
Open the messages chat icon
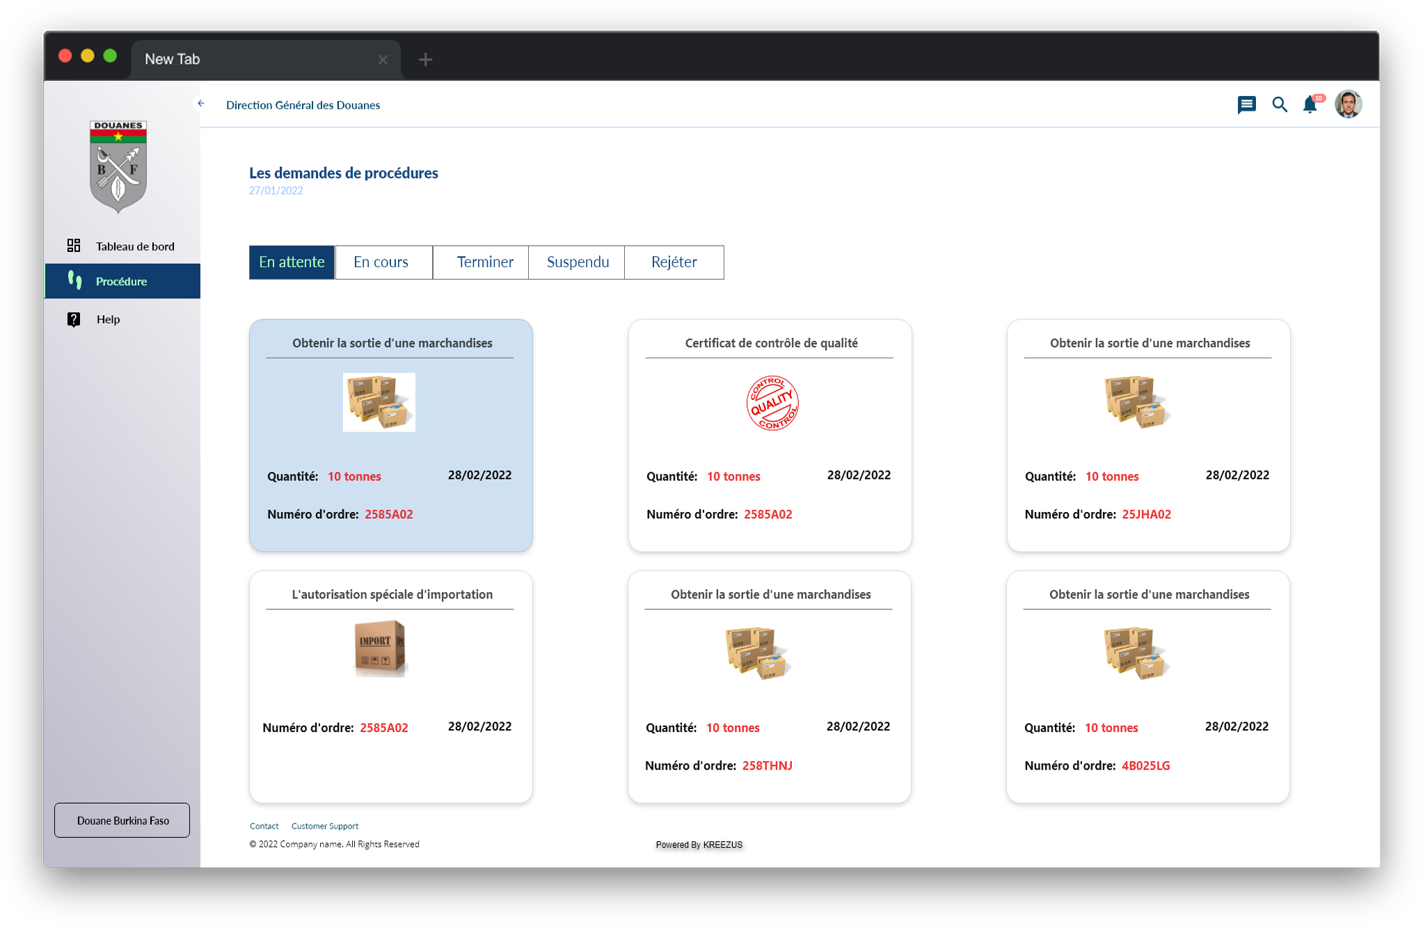click(x=1246, y=105)
